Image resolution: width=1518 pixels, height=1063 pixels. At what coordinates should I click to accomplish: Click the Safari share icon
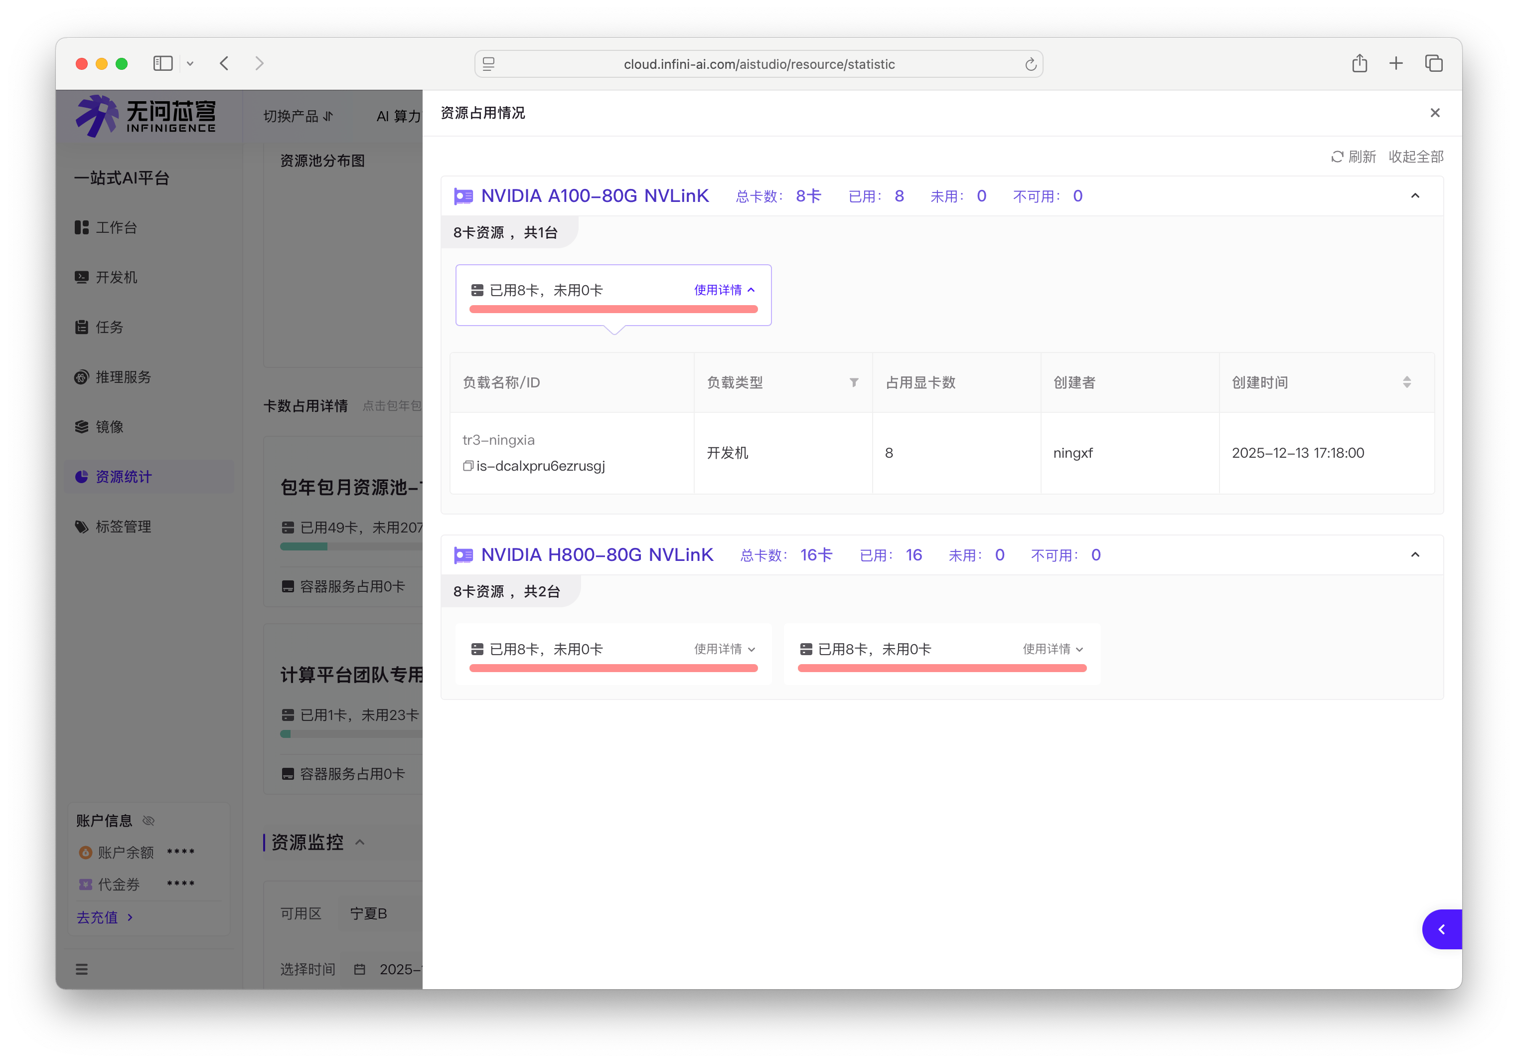tap(1360, 63)
